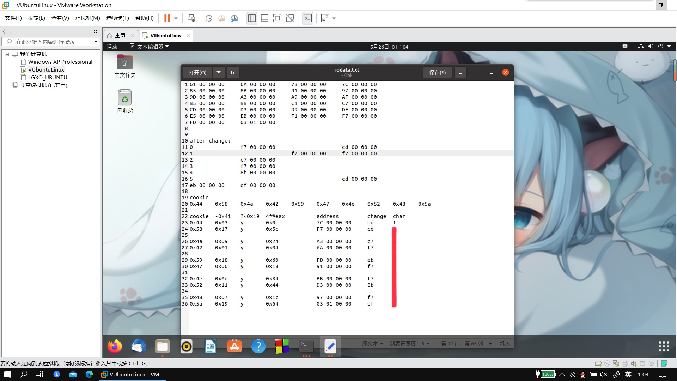
Task: Create a new document tab in gedit
Action: [233, 72]
